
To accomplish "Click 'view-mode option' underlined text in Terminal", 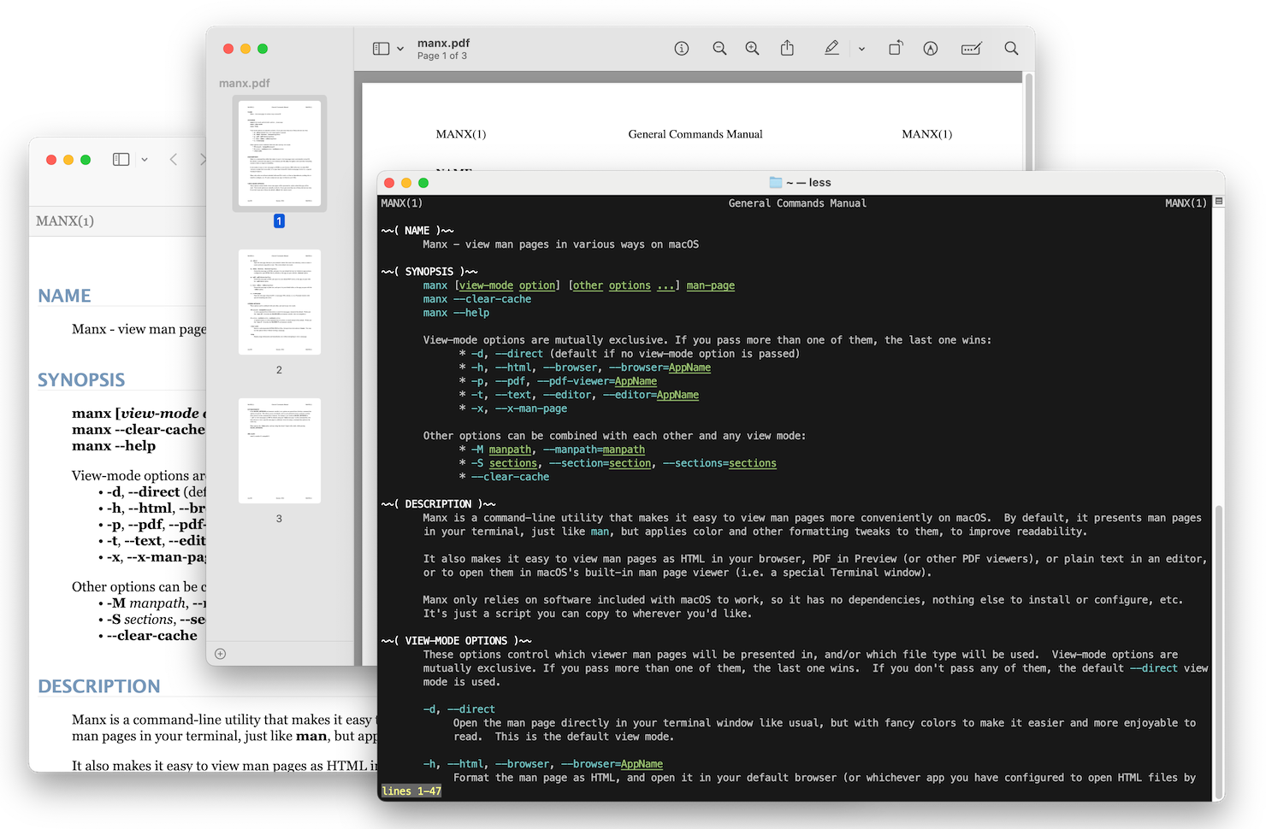I will point(508,285).
